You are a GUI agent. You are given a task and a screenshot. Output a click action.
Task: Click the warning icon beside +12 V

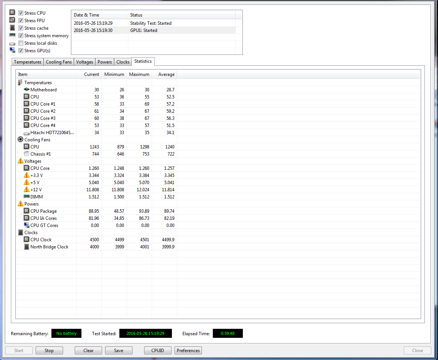point(27,190)
